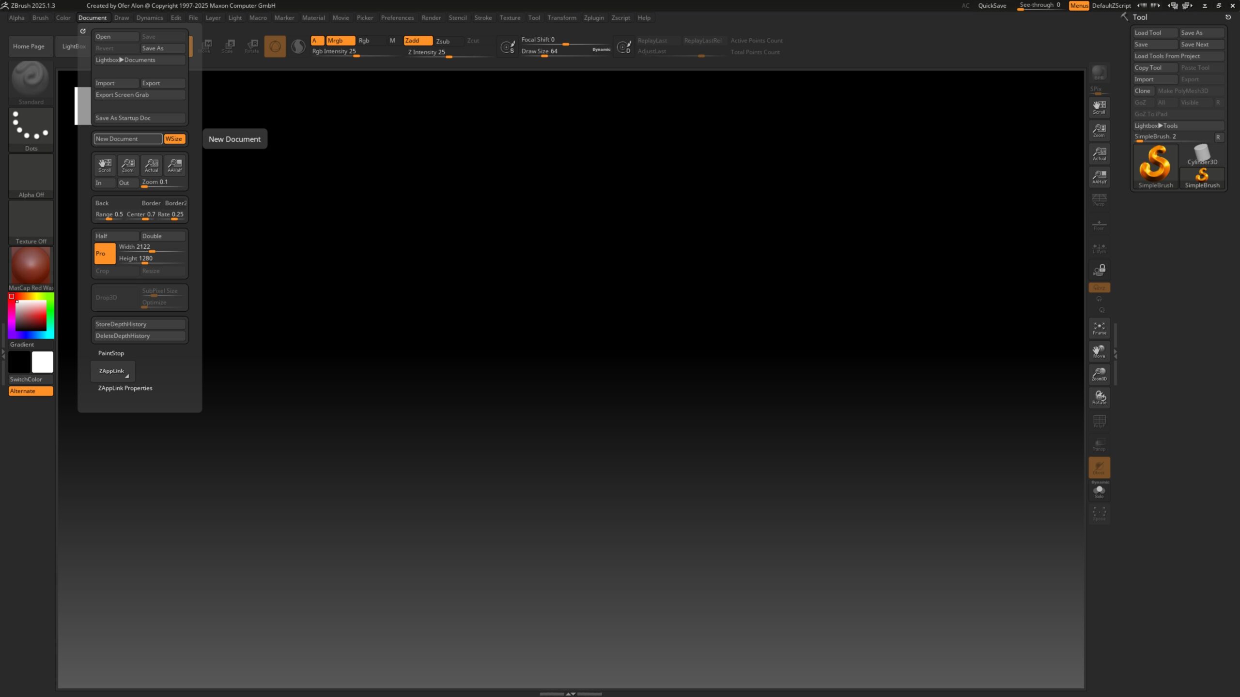Click the Draw mode circle icon
The image size is (1240, 697).
point(275,46)
